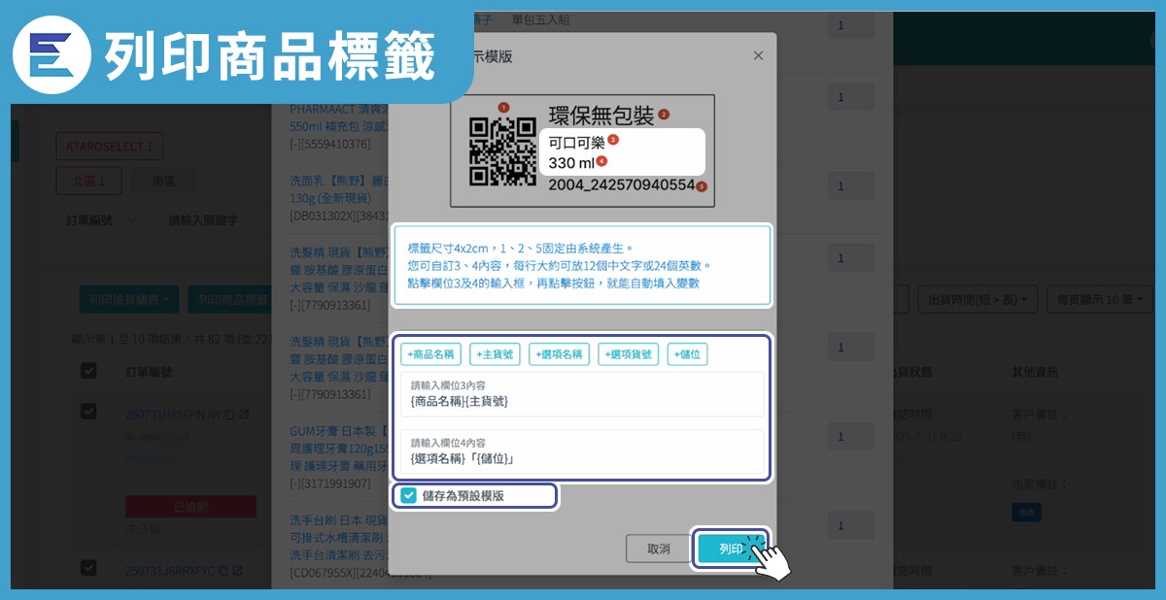This screenshot has height=600, width=1166.
Task: Insert +選項貨號 variable
Action: pos(627,354)
